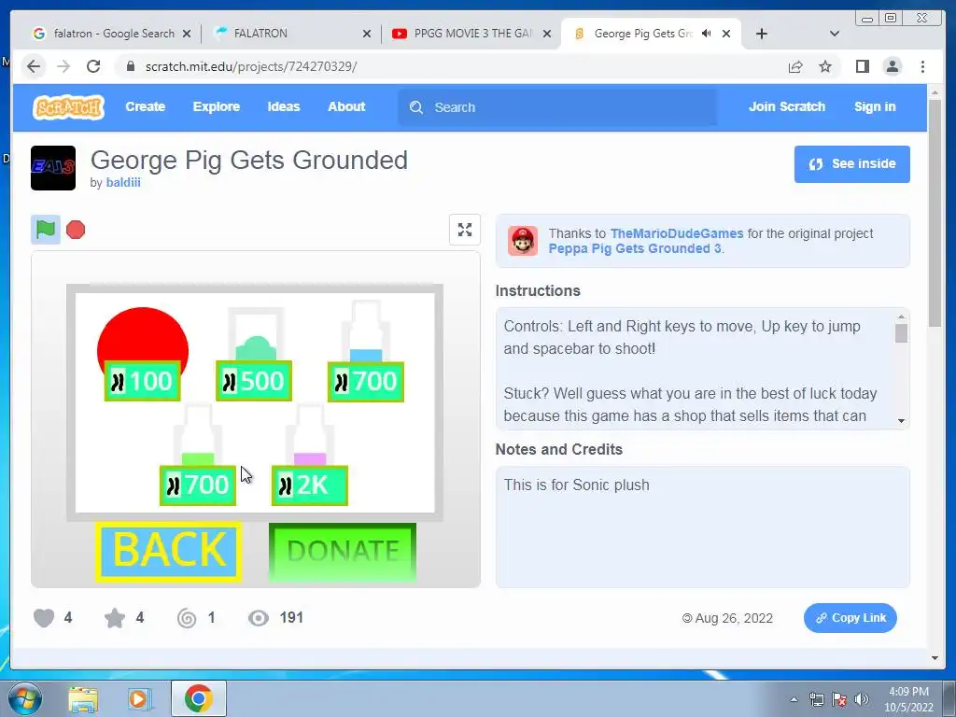Click the heart icon to love the project
Image resolution: width=956 pixels, height=717 pixels.
coord(44,618)
